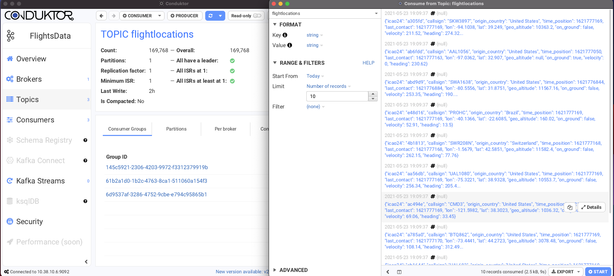Open the HELP link for filters
The height and width of the screenshot is (276, 614).
368,63
